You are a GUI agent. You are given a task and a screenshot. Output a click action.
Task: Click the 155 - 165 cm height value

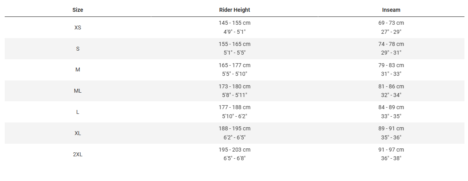point(235,44)
